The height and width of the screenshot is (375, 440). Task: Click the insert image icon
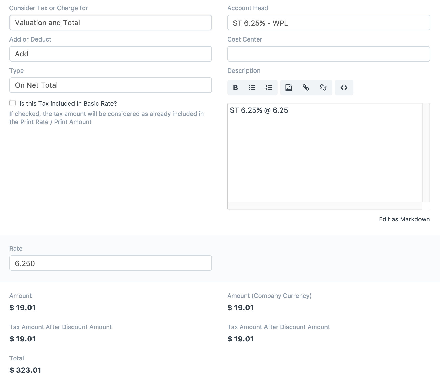[289, 88]
